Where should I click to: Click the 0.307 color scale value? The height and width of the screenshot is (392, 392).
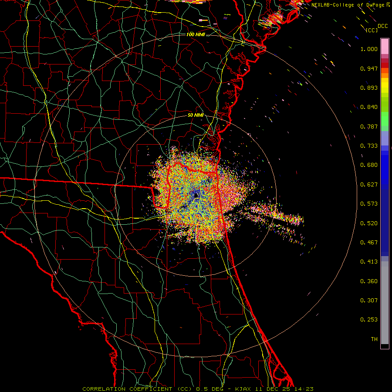click(x=369, y=301)
